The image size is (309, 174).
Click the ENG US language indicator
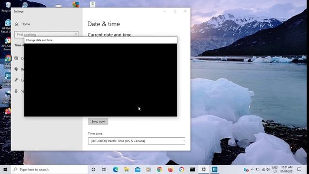point(275,170)
